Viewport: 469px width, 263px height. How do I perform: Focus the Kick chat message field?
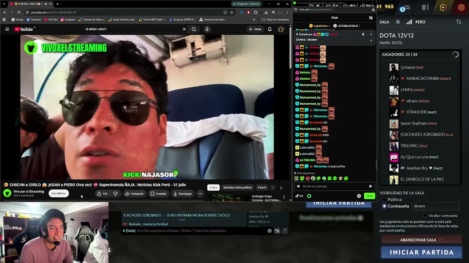(334, 186)
